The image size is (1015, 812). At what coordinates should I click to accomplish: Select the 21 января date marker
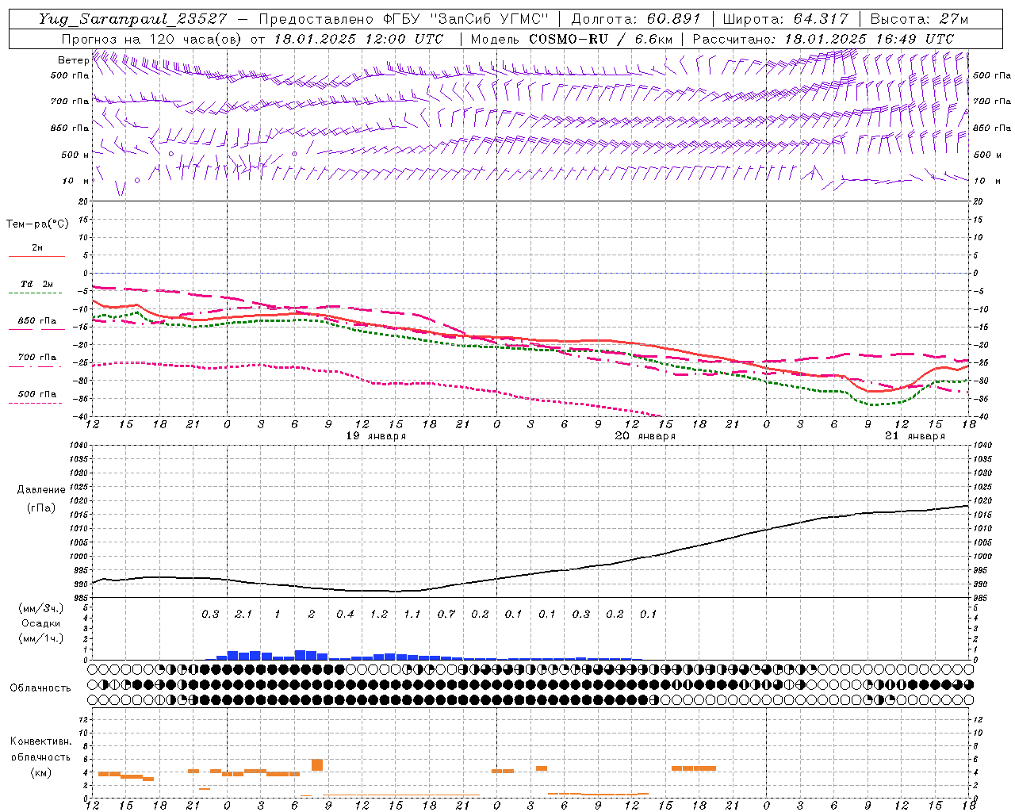914,436
